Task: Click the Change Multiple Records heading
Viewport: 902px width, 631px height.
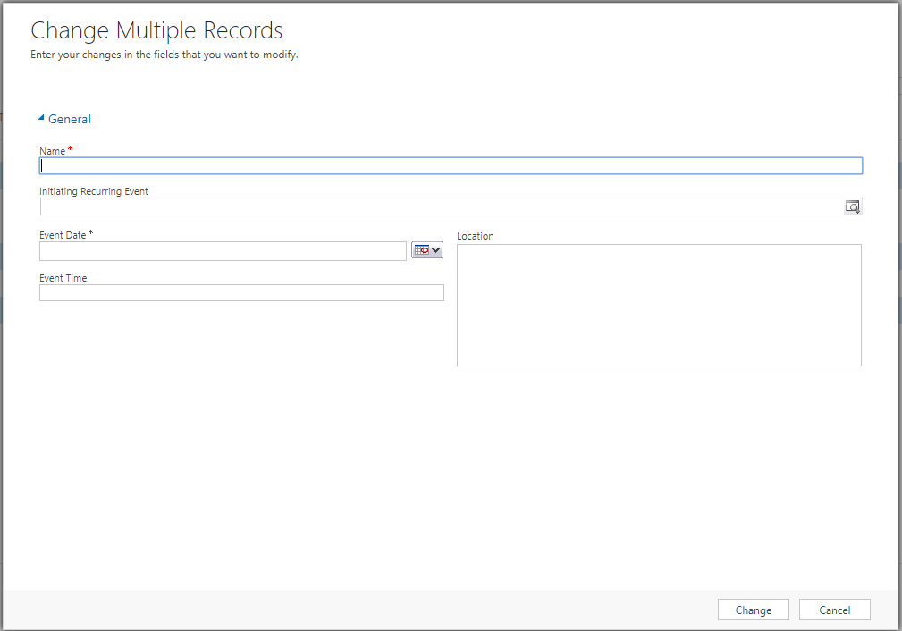Action: coord(156,30)
